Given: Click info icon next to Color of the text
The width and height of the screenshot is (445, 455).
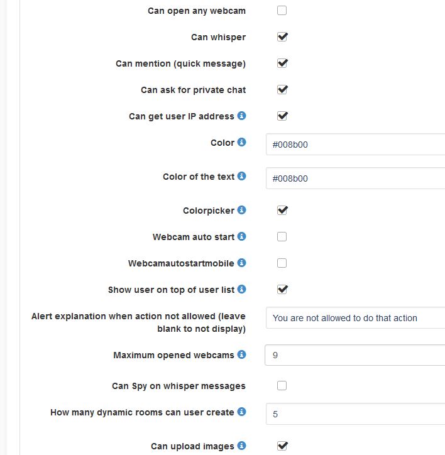Looking at the screenshot, I should (242, 177).
